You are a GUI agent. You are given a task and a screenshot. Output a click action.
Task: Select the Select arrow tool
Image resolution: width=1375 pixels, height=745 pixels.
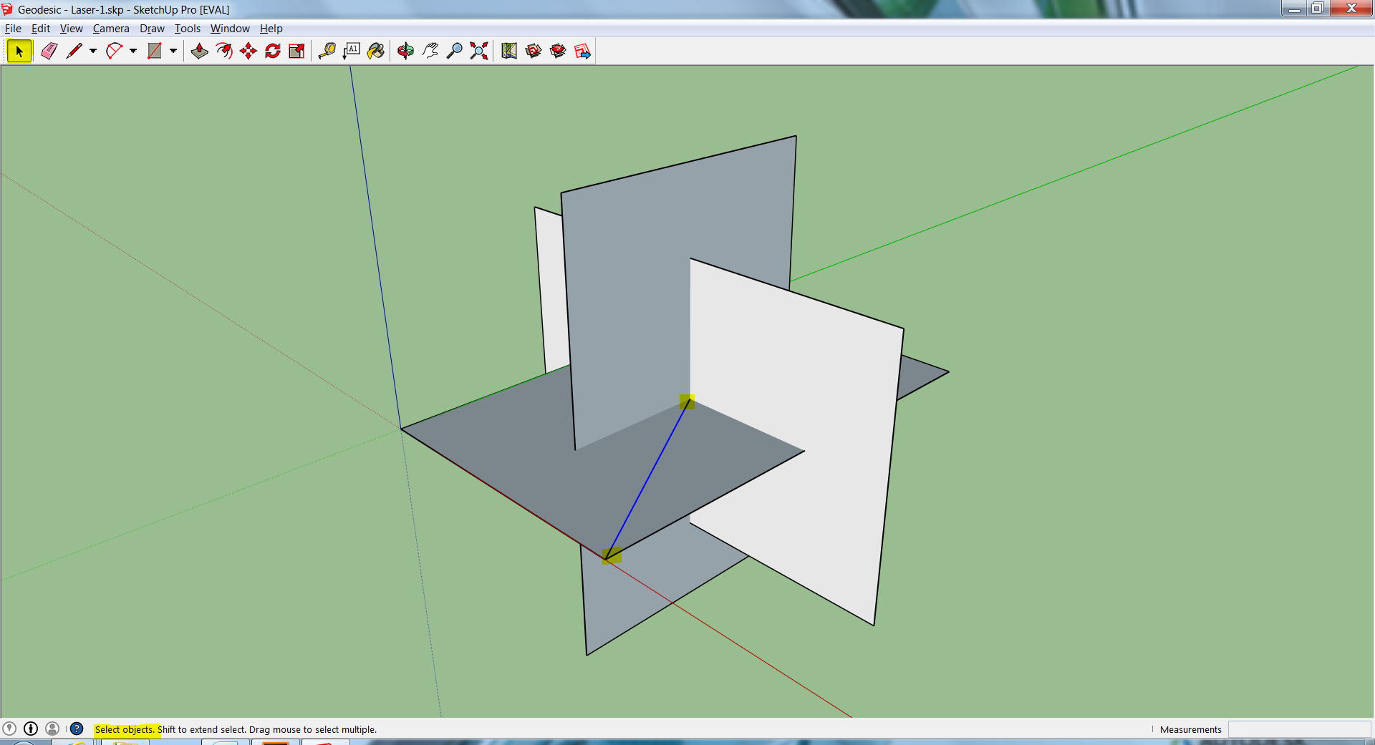point(19,51)
